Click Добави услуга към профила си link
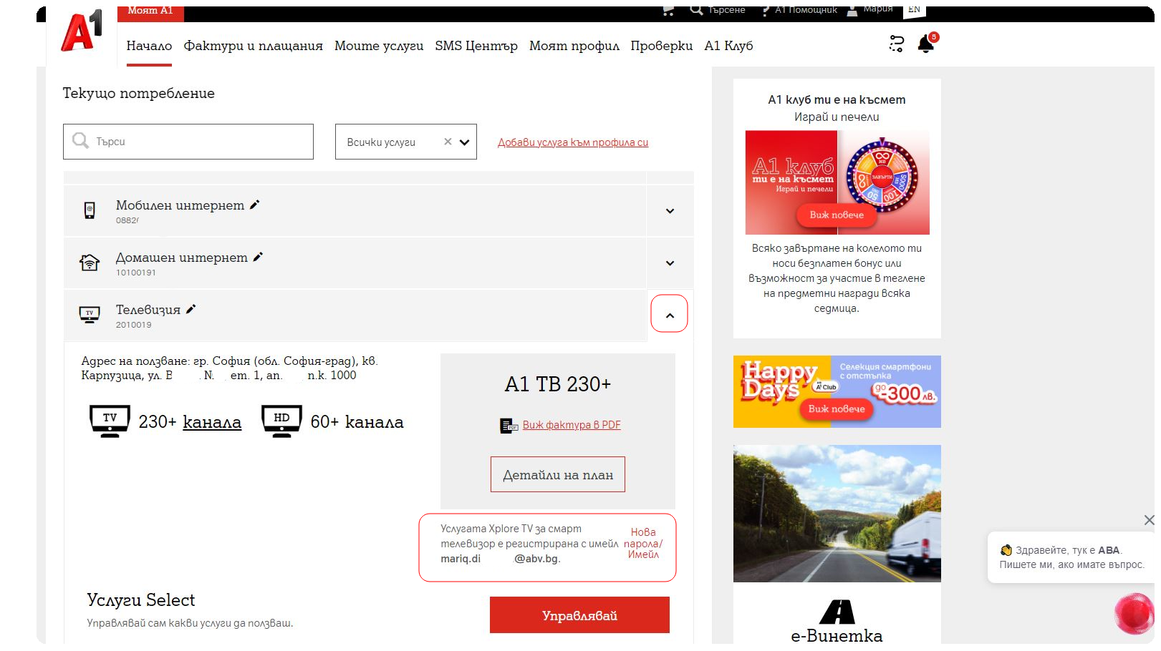Screen dimensions: 1161x651 coord(573,142)
